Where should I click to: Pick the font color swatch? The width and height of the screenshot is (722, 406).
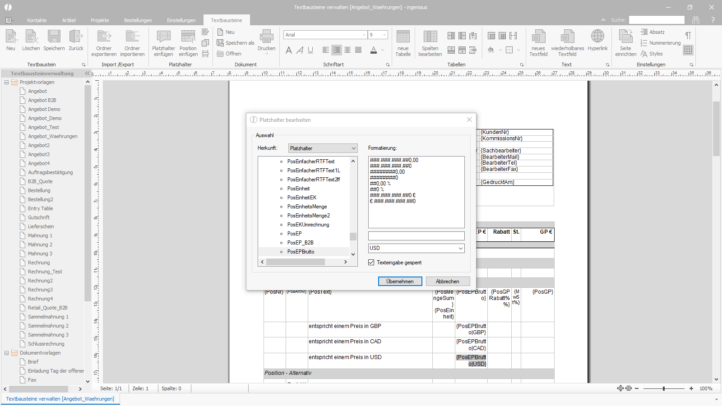(x=374, y=50)
